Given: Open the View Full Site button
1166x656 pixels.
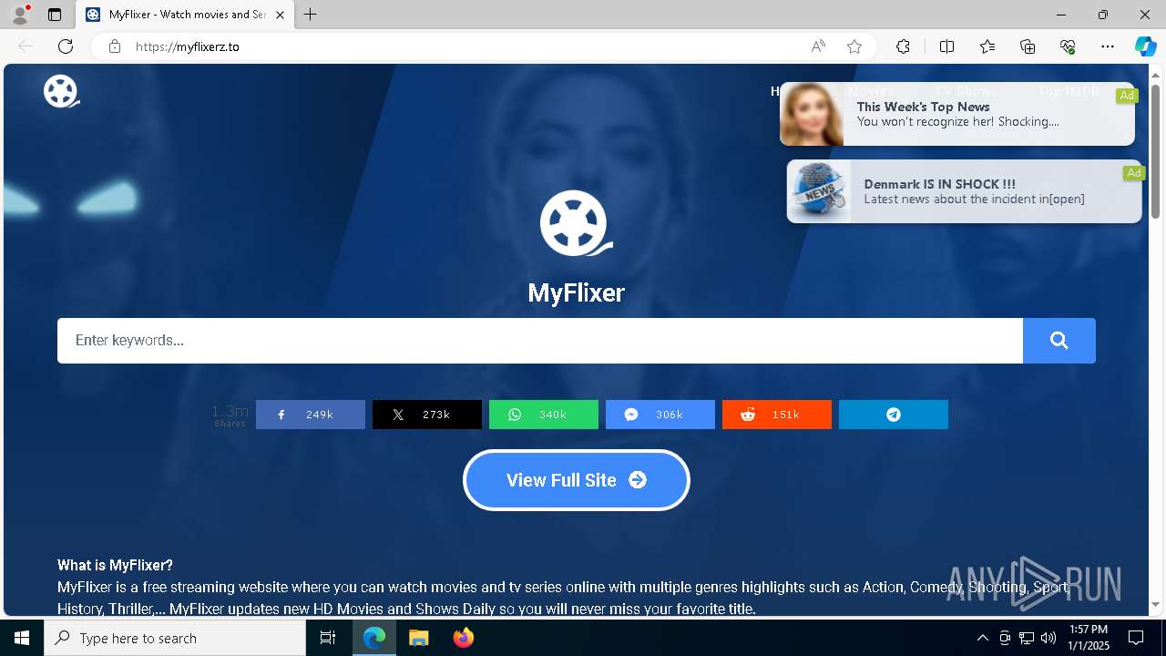Looking at the screenshot, I should [577, 480].
